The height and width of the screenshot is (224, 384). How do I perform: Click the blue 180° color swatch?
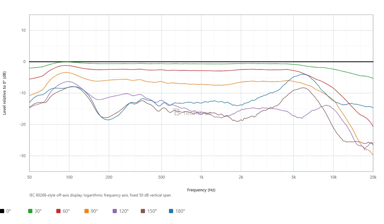(171, 211)
